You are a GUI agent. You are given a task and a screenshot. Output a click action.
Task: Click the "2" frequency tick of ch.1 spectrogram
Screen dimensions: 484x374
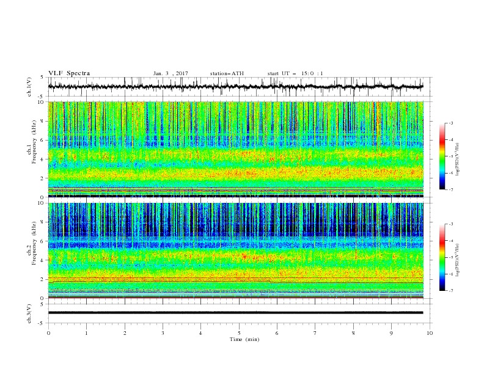43,178
